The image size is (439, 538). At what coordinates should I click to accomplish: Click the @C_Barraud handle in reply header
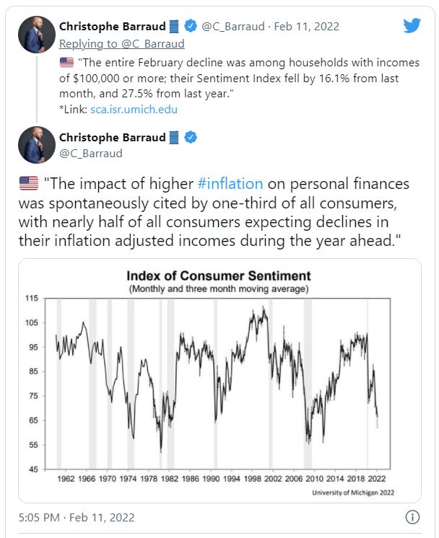pos(233,27)
